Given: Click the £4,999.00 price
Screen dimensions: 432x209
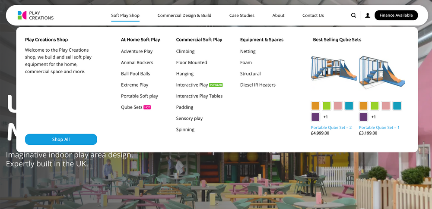Looking at the screenshot, I should [320, 133].
